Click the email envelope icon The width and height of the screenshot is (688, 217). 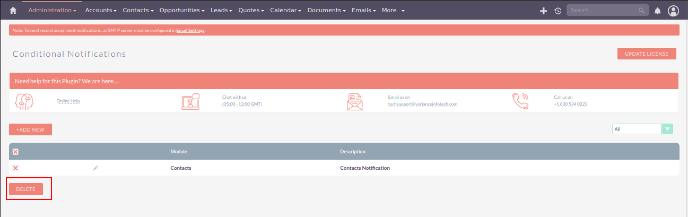(x=355, y=101)
